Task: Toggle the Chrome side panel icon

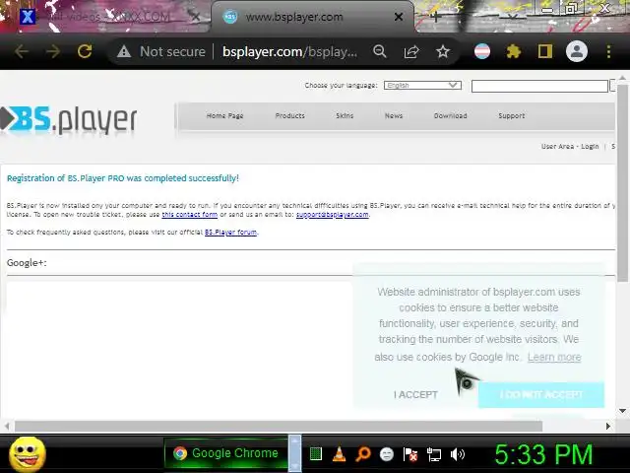Action: (544, 51)
